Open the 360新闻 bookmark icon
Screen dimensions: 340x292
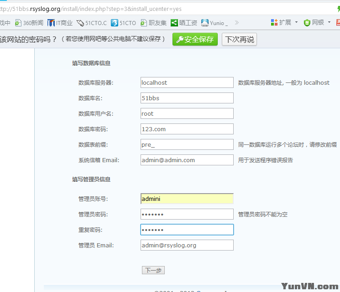coord(18,23)
